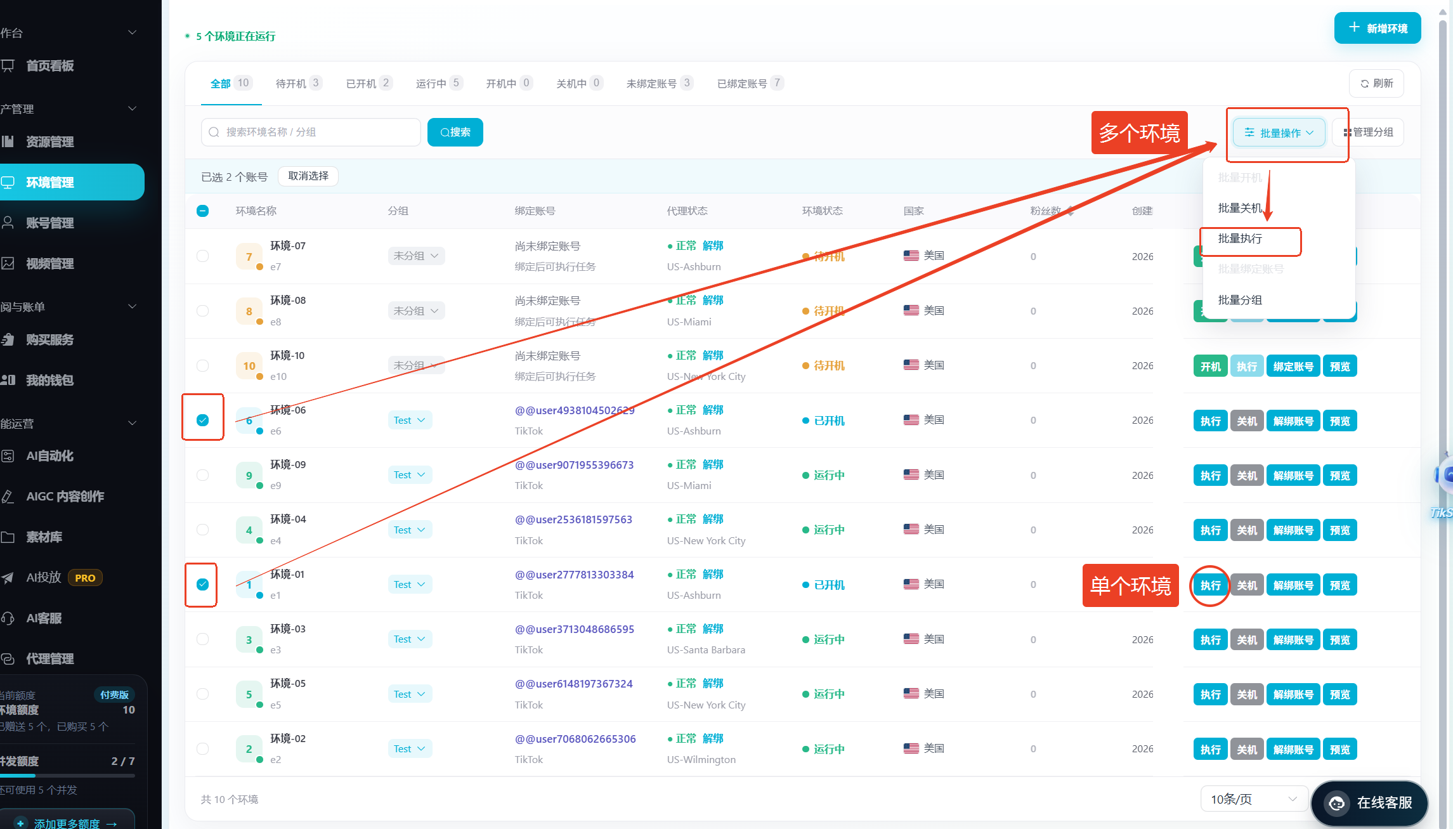
Task: Expand the 批量操作 dropdown
Action: click(1279, 133)
